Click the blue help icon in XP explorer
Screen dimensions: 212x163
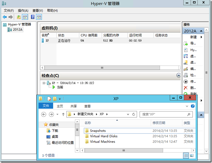pyautogui.click(x=193, y=106)
